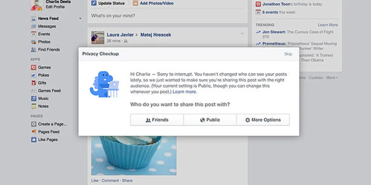Select the Update Status tab
The height and width of the screenshot is (185, 371).
point(108,3)
